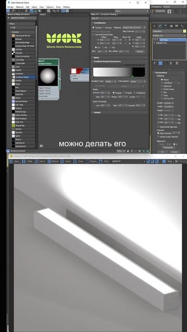
Task: Open the Modes menu in Material Editor
Action: click(x=10, y=7)
